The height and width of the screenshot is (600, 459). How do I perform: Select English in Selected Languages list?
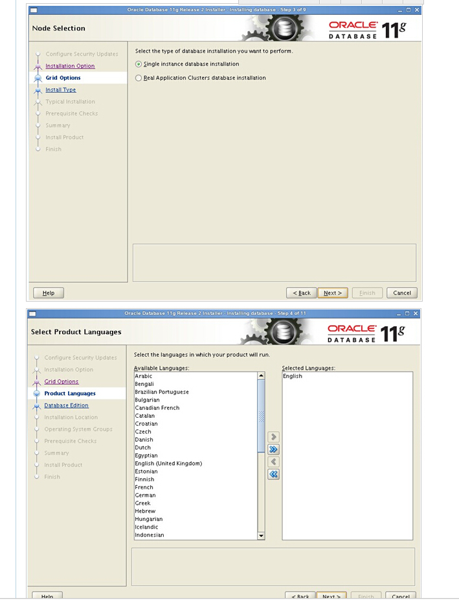(347, 376)
